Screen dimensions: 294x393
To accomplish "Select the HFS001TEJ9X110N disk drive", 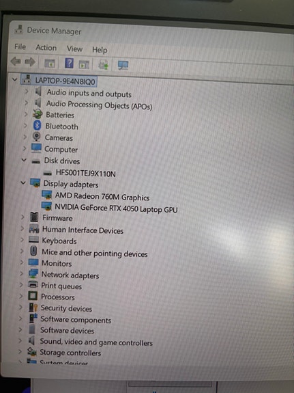I will coord(85,173).
